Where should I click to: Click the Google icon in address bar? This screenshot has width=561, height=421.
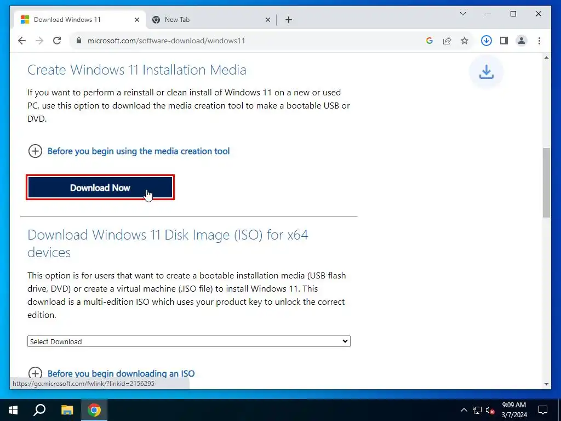(x=430, y=41)
